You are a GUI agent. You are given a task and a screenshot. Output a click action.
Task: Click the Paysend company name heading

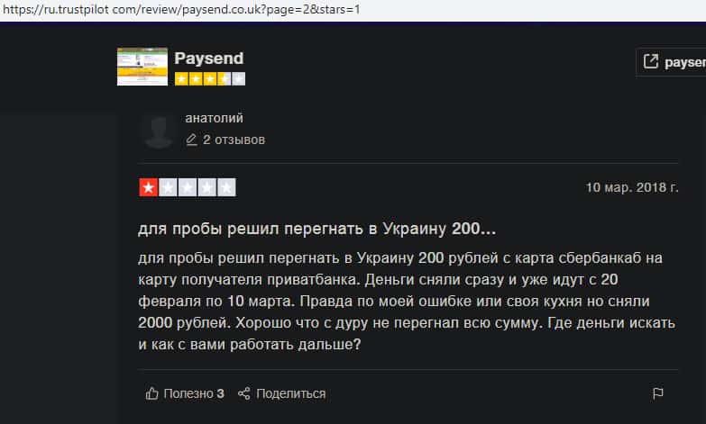click(209, 59)
